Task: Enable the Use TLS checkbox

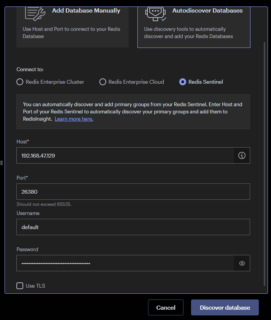Action: [x=20, y=286]
